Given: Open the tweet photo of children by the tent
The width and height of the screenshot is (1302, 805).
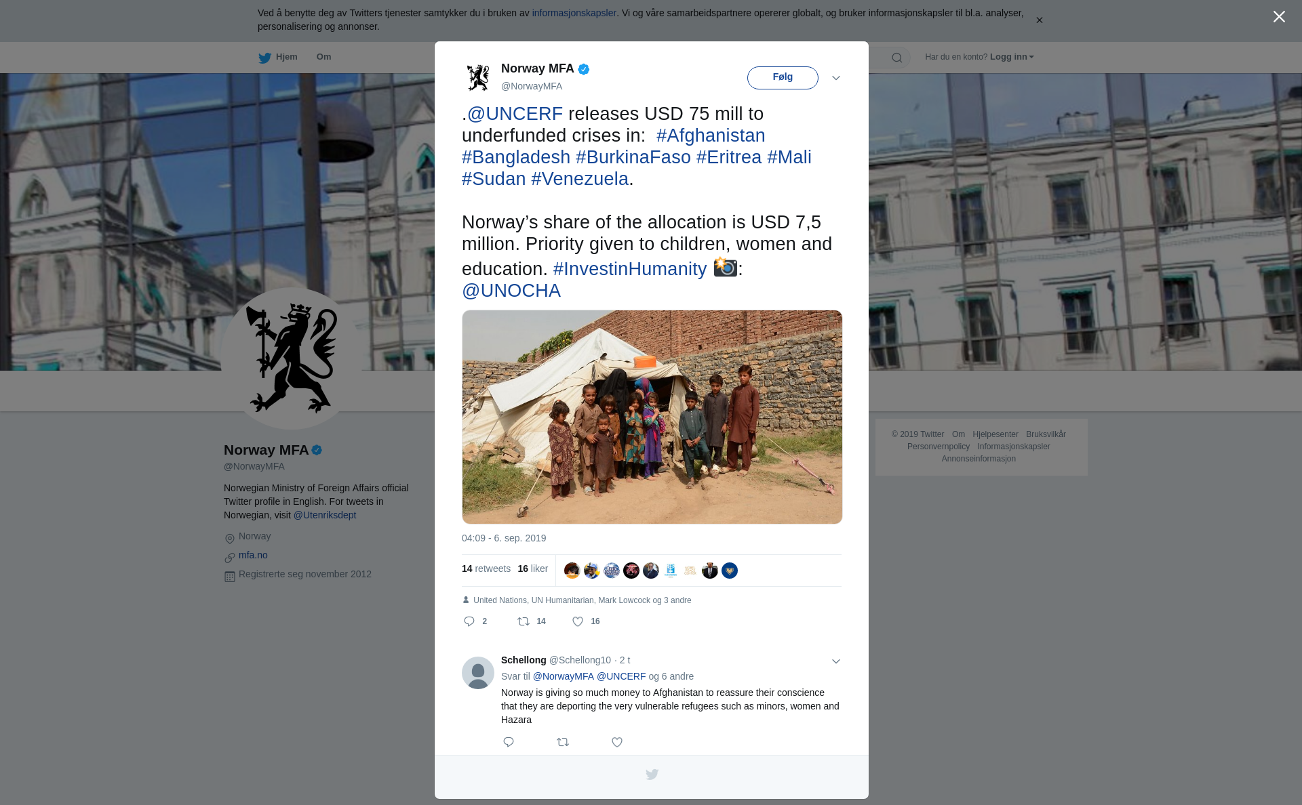Looking at the screenshot, I should click(652, 417).
